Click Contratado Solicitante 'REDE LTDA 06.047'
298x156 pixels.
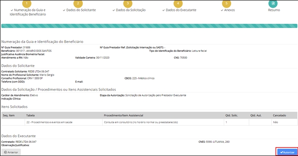coord(38,71)
